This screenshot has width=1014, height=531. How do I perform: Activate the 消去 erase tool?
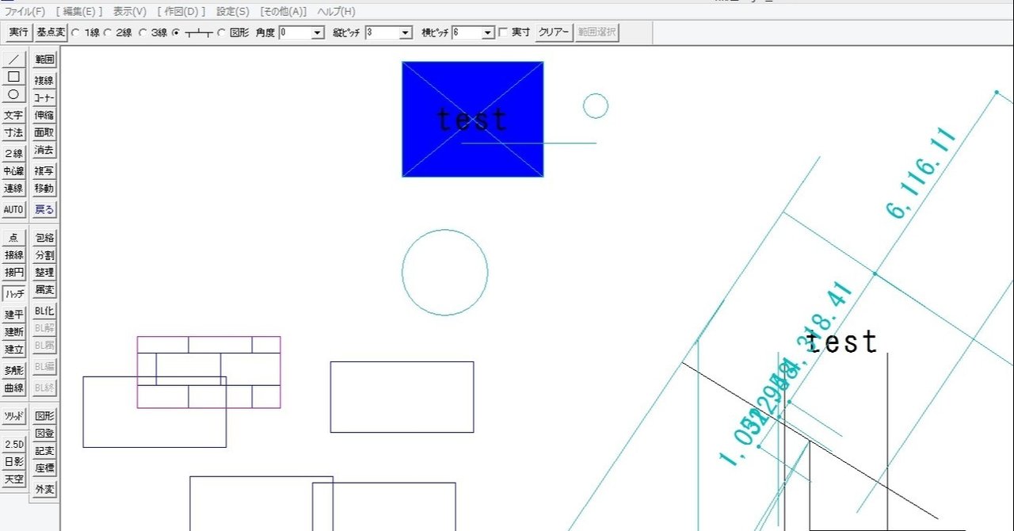[x=44, y=150]
